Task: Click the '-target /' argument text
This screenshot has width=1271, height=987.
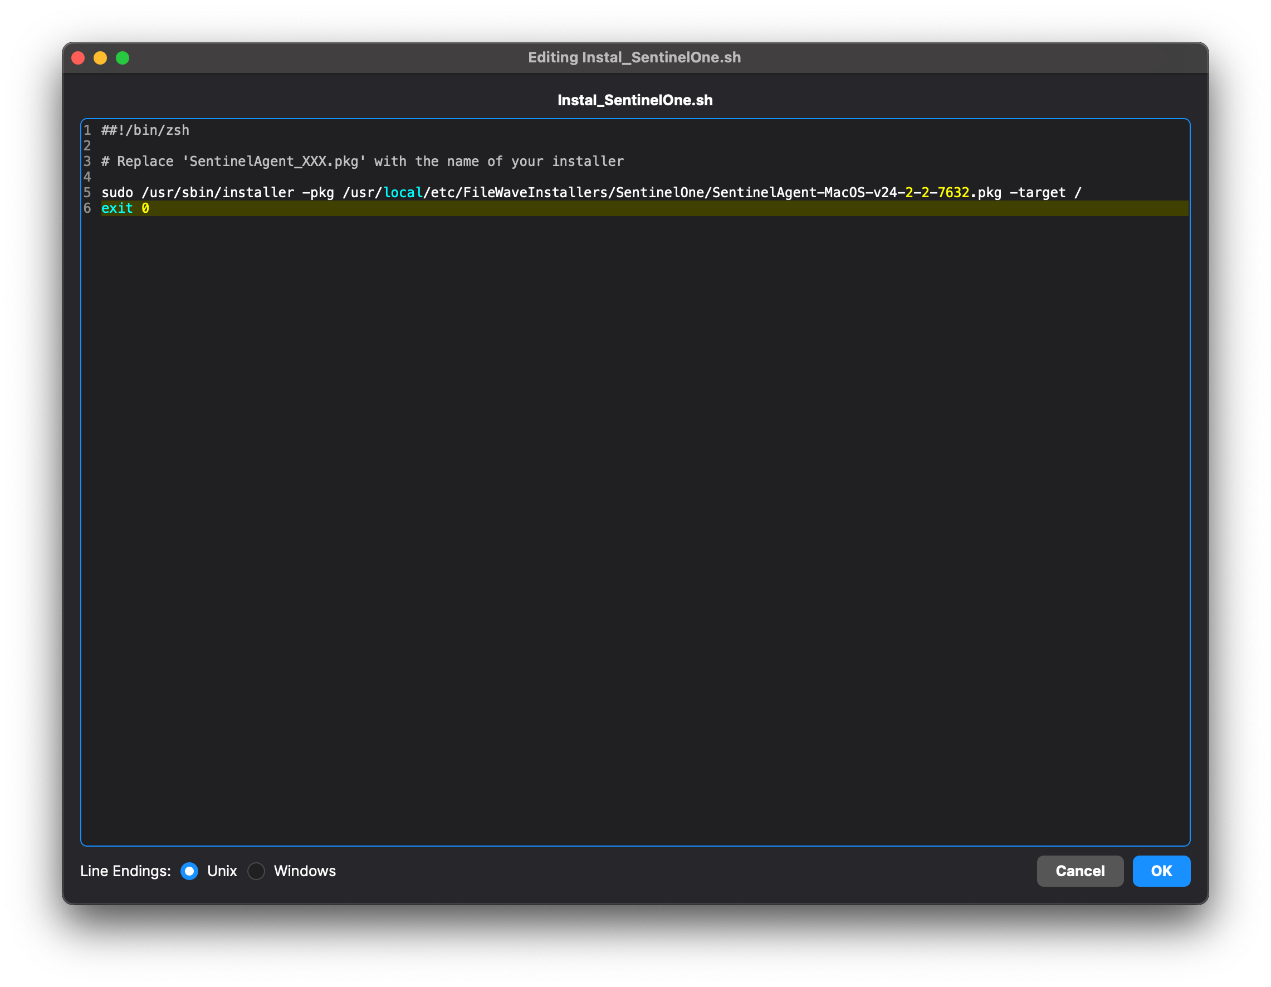Action: point(1045,193)
